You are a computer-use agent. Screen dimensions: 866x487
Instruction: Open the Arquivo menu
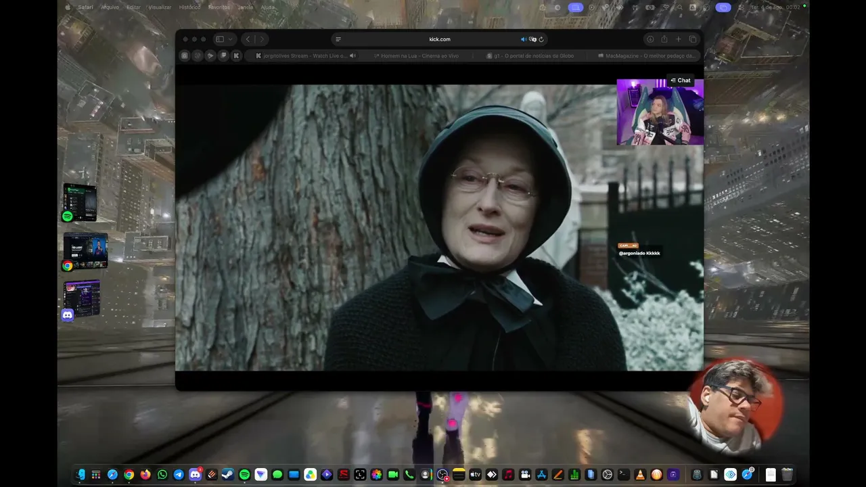[110, 7]
